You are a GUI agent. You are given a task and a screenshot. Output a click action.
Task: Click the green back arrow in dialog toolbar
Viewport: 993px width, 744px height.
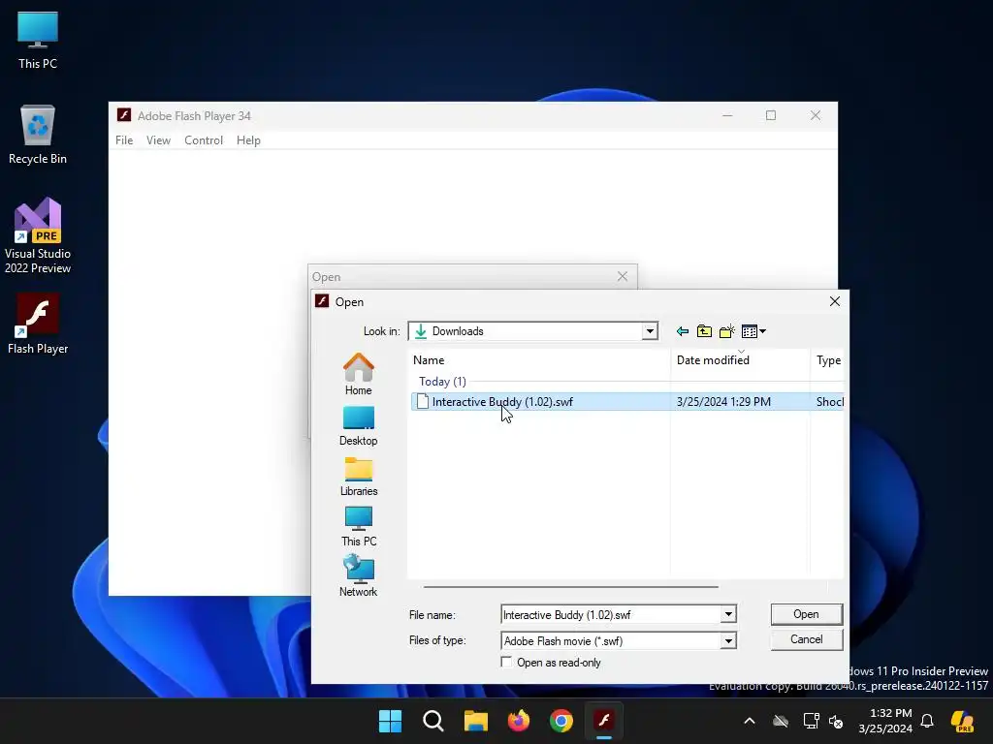682,331
